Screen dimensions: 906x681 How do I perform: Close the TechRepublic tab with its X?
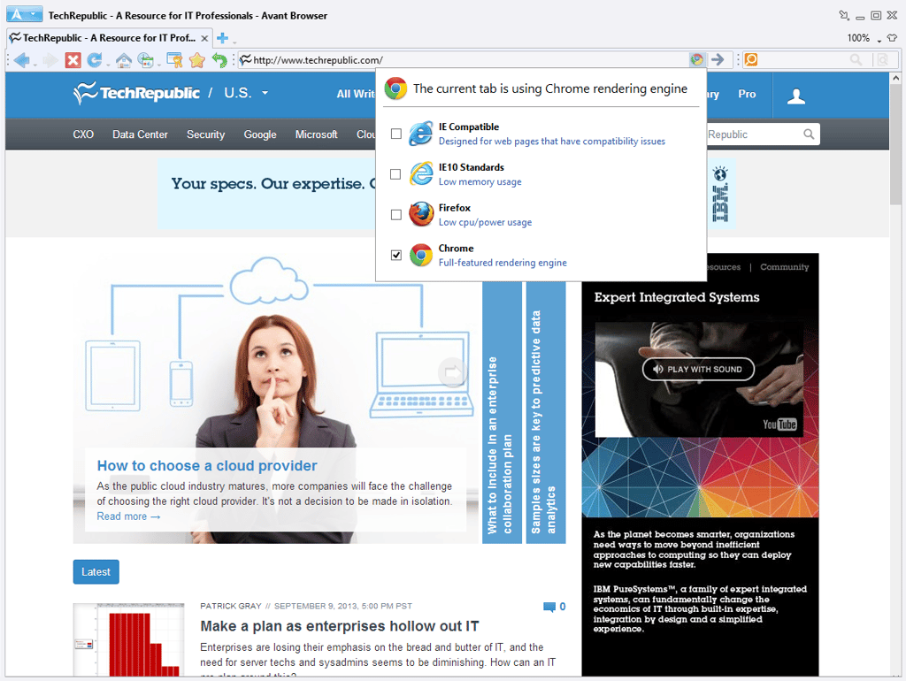click(204, 39)
